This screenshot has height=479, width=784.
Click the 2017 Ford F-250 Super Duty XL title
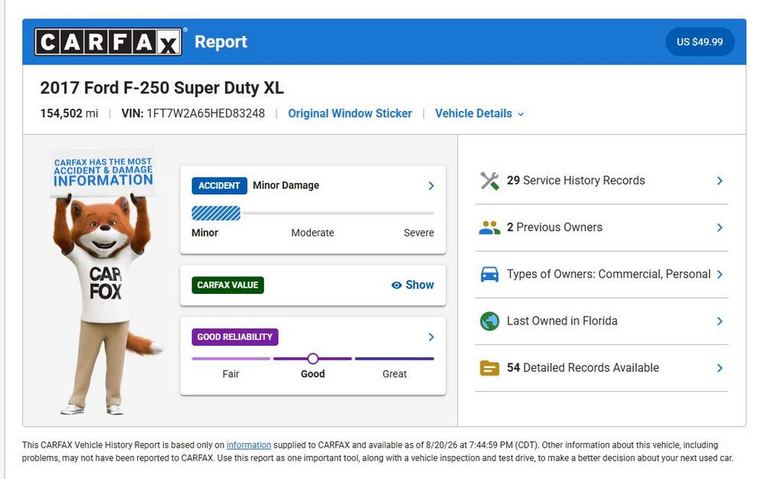click(162, 88)
